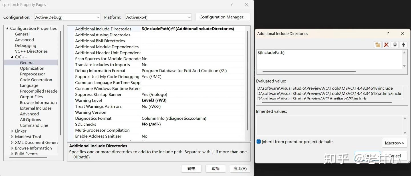Click the help question mark in Additional Include Directories dialog

click(x=388, y=33)
